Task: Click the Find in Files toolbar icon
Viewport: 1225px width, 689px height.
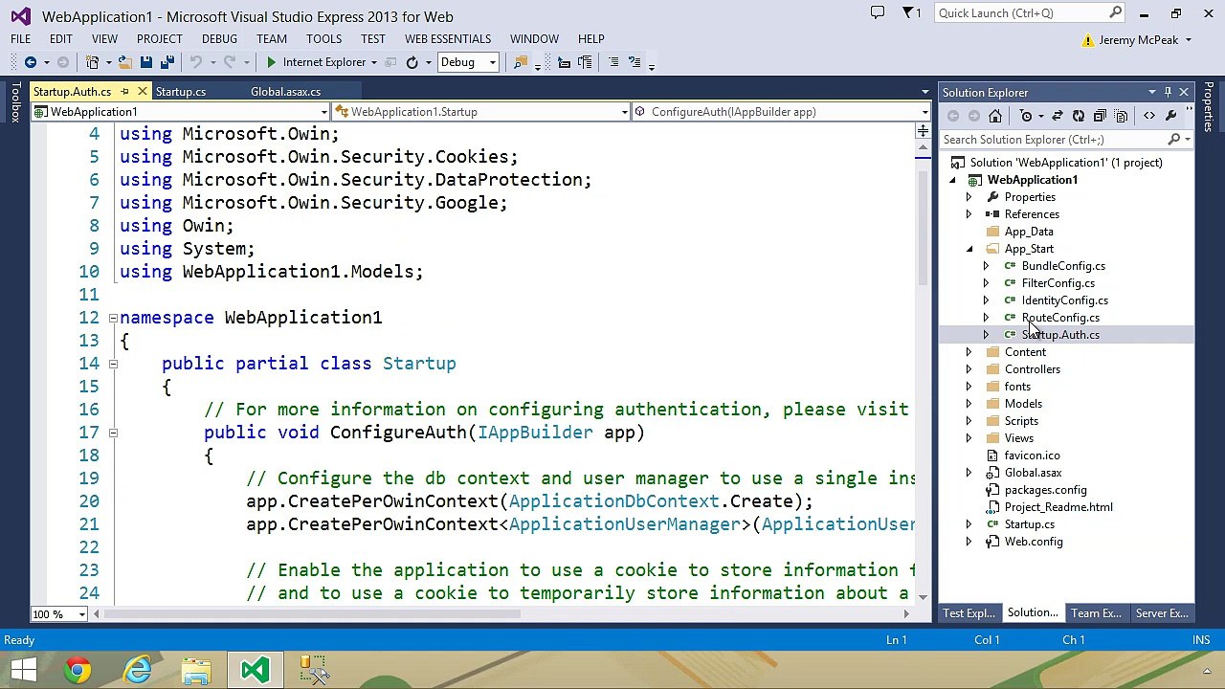Action: click(521, 62)
